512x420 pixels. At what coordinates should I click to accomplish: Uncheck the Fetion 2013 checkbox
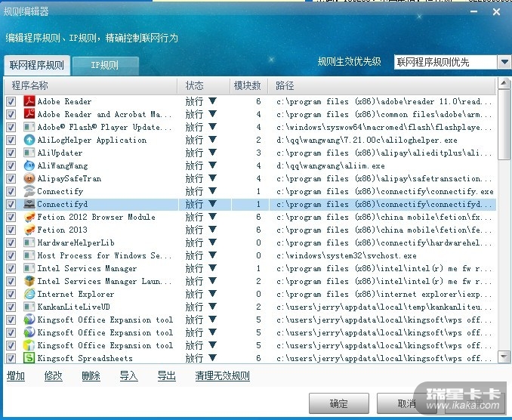11,230
